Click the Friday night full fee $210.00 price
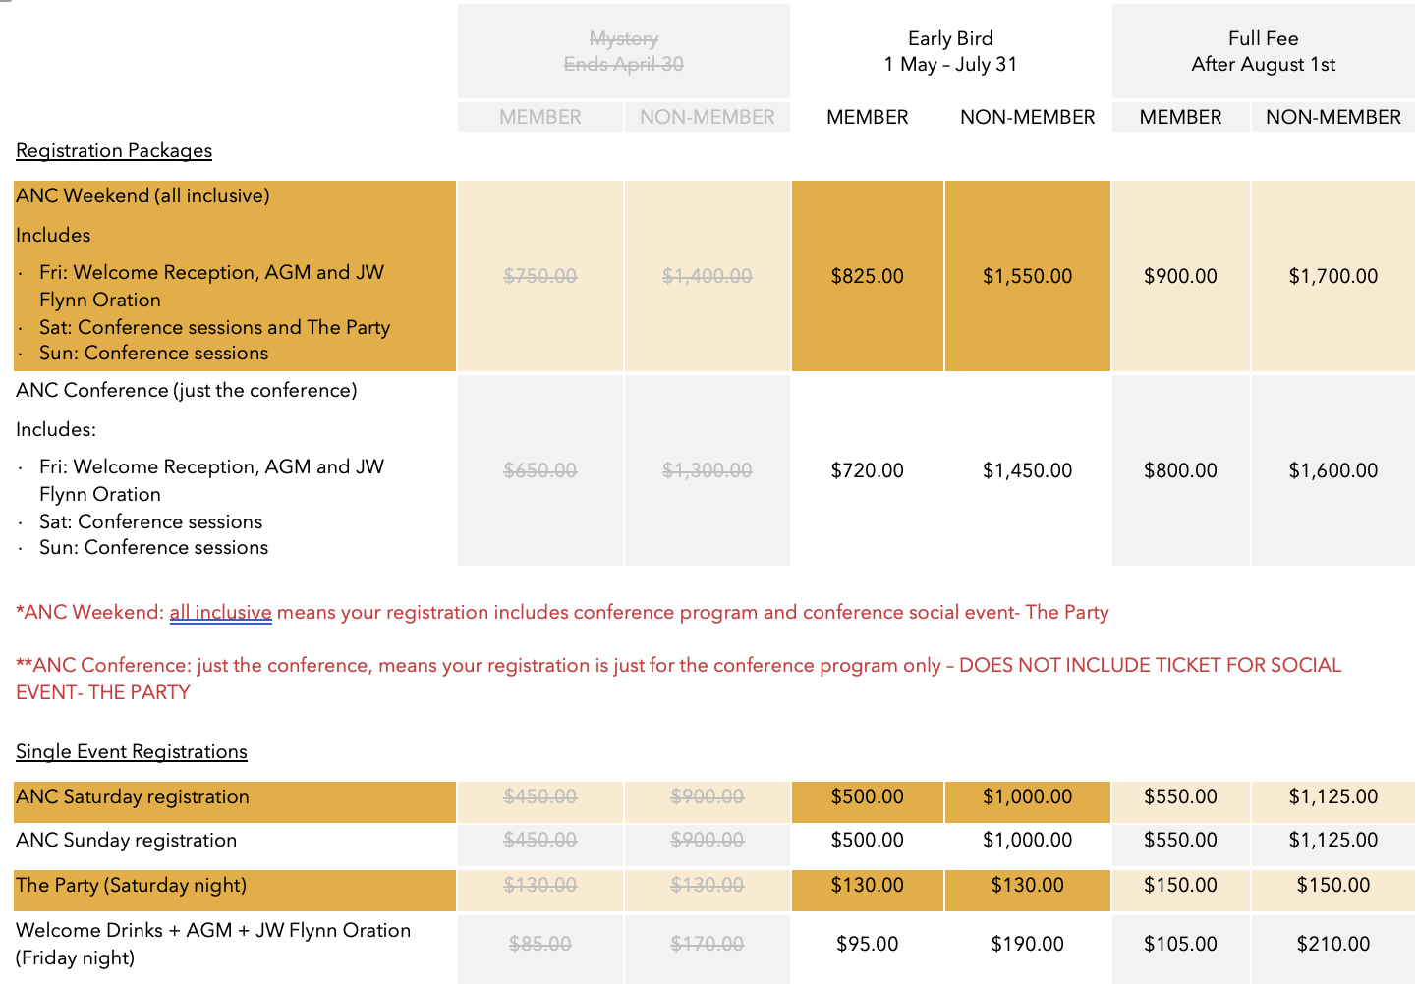The width and height of the screenshot is (1417, 984). tap(1332, 945)
